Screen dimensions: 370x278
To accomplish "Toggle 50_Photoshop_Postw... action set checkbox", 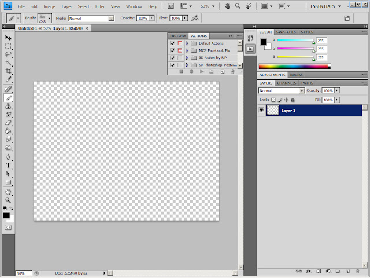I will 172,65.
